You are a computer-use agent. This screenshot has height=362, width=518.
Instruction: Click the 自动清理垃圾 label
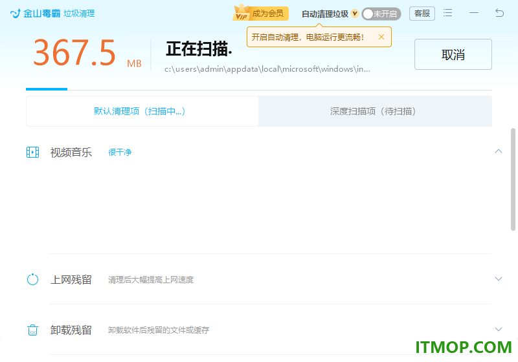point(325,14)
